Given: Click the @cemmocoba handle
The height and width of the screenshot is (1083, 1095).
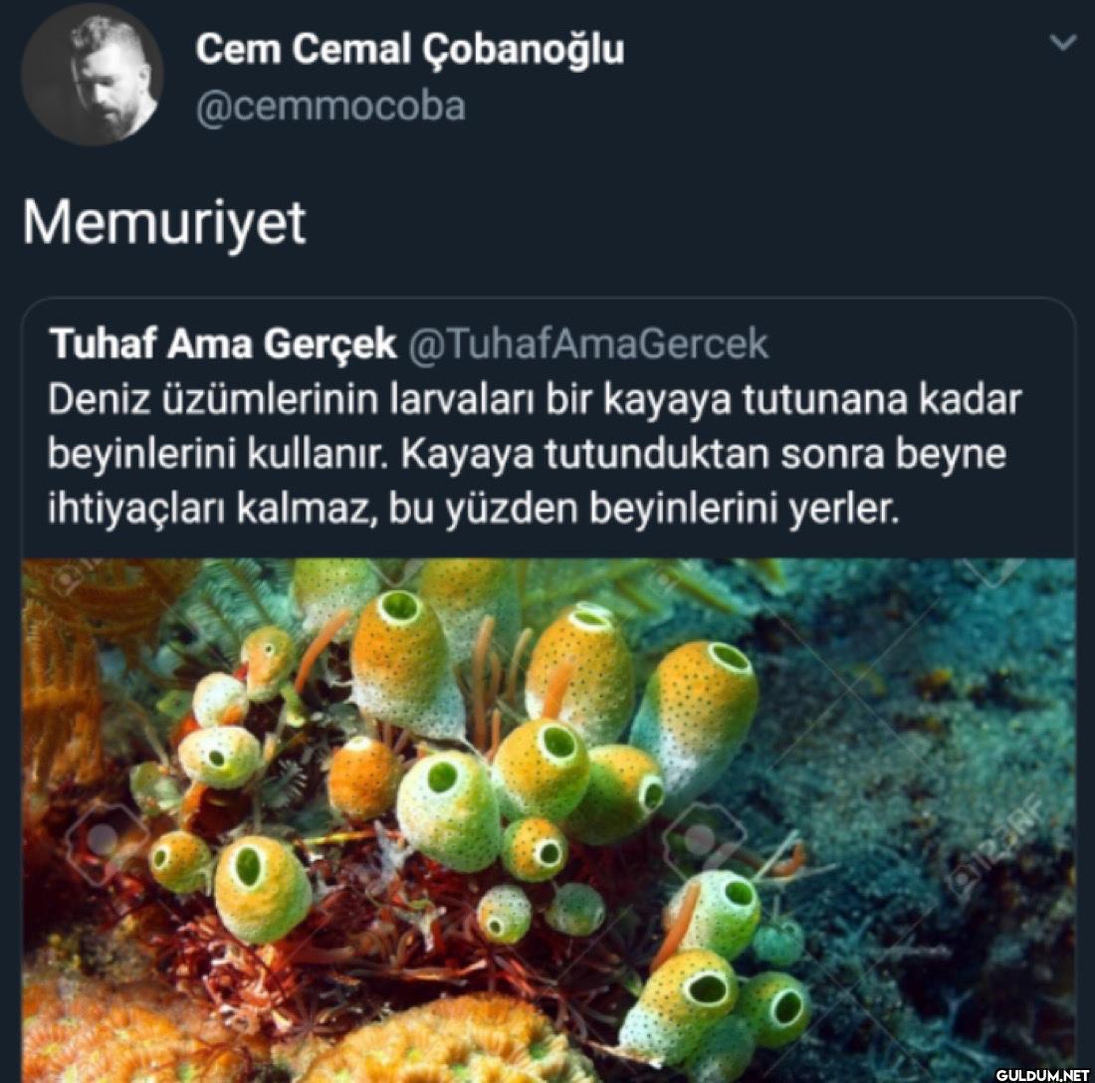Looking at the screenshot, I should [x=330, y=107].
